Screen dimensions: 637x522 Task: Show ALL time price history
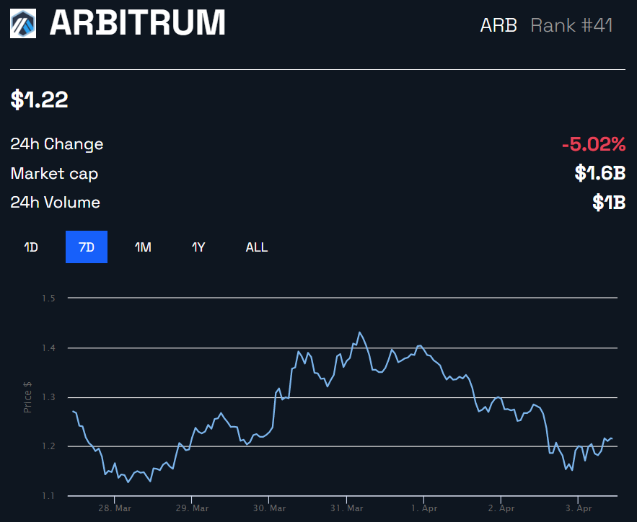257,247
